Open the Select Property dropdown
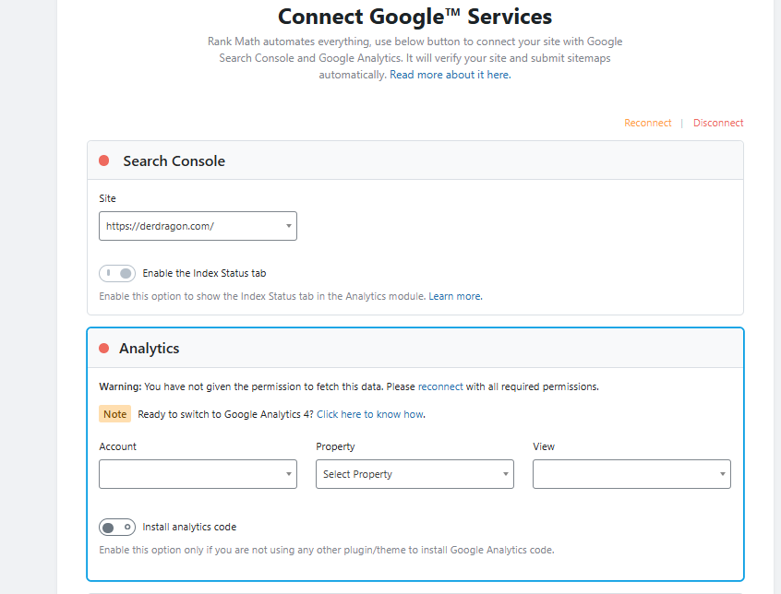The width and height of the screenshot is (781, 594). 415,473
